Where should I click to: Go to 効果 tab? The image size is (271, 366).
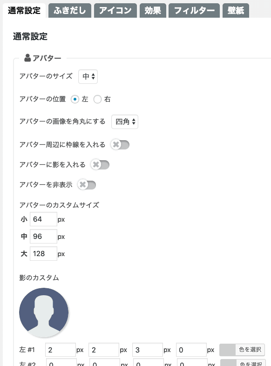coord(153,11)
